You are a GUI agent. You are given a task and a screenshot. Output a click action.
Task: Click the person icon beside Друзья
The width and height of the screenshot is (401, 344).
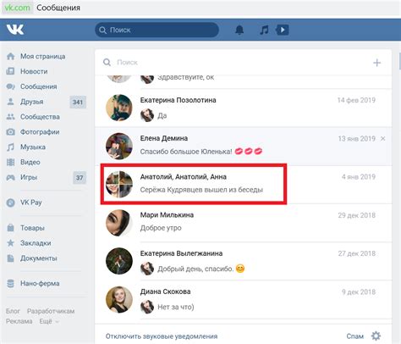[10, 102]
